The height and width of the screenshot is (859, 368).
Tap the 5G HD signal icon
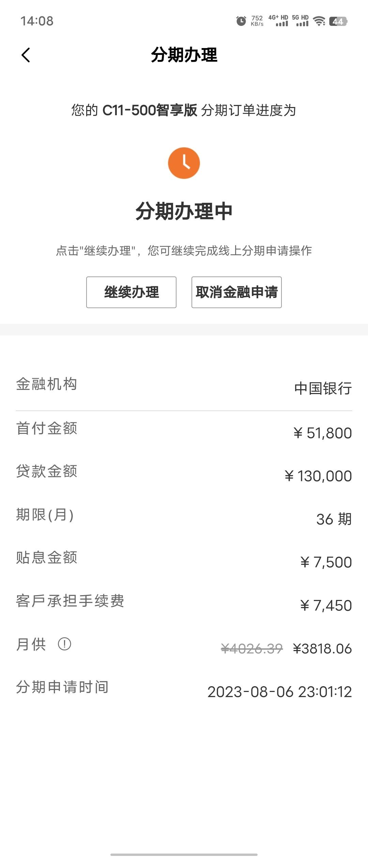(x=300, y=20)
